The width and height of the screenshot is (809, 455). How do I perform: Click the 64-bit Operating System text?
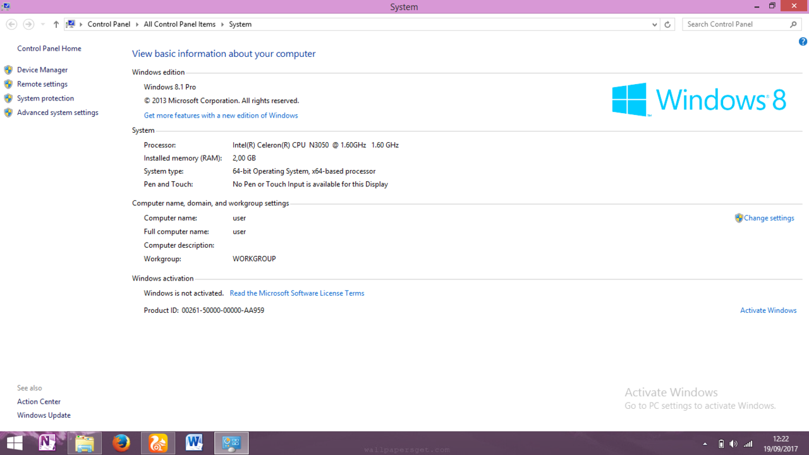coord(304,172)
